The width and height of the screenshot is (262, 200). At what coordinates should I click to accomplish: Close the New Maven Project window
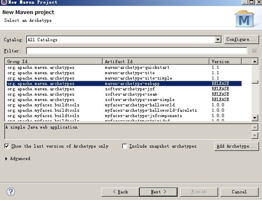coord(258,2)
